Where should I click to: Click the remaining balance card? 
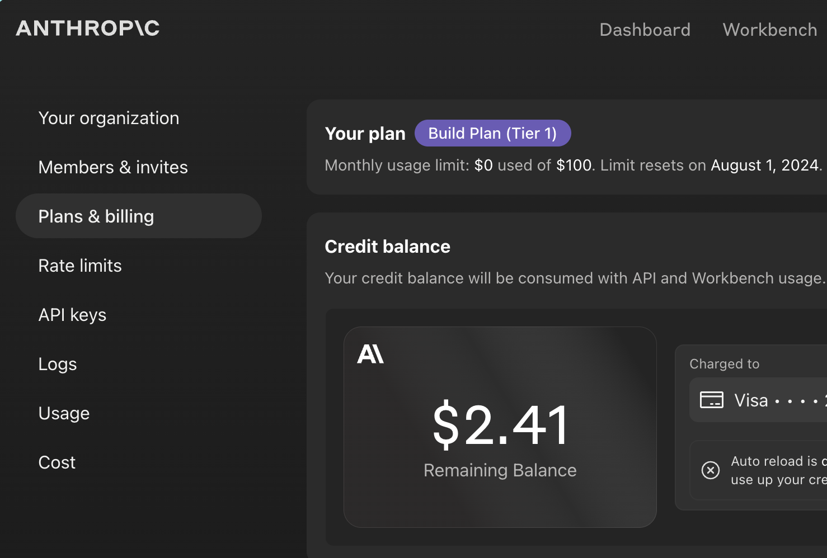pyautogui.click(x=500, y=428)
